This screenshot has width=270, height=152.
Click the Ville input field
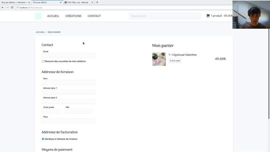point(78,111)
